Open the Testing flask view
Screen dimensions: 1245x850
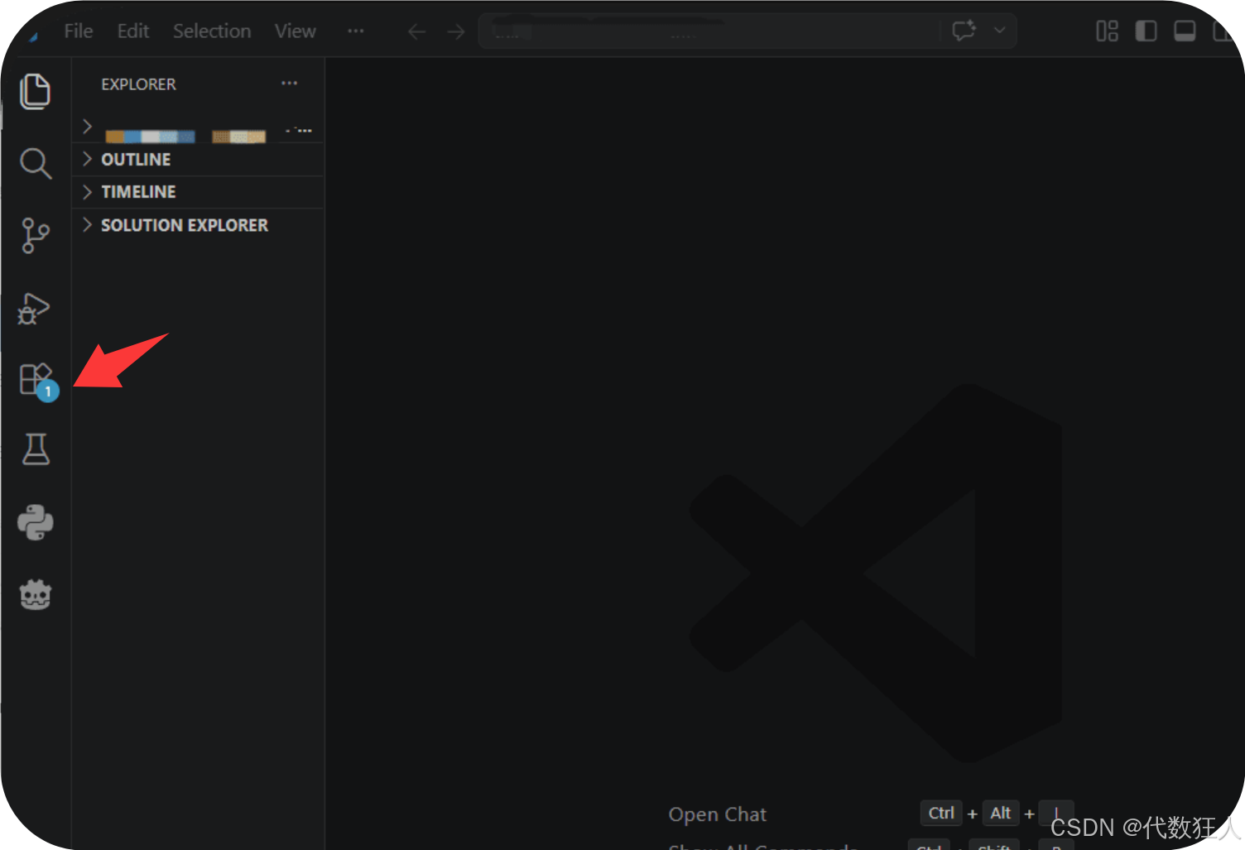tap(36, 449)
